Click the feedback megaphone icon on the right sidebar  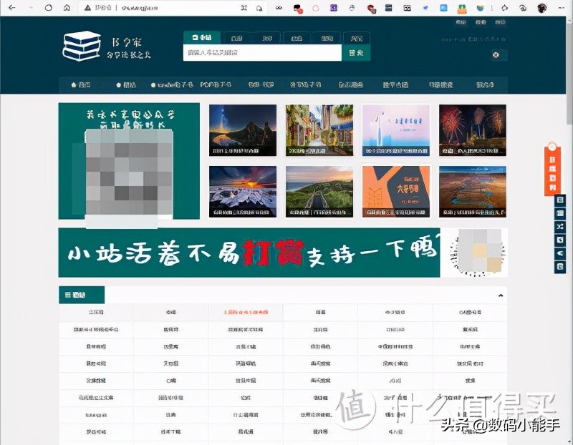559,253
